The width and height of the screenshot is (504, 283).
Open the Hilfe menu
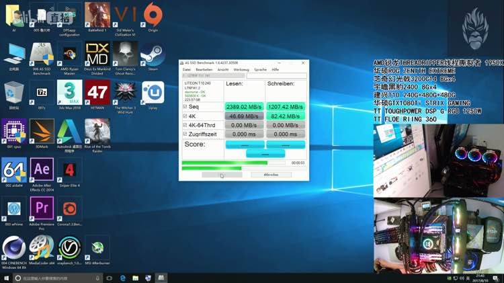pos(275,69)
